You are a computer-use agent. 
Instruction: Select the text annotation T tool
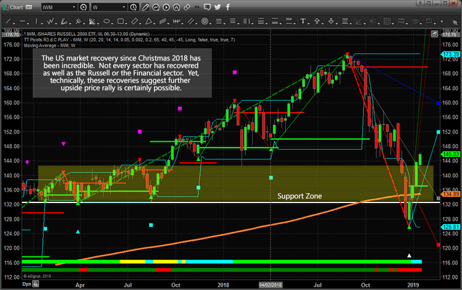pyautogui.click(x=302, y=21)
